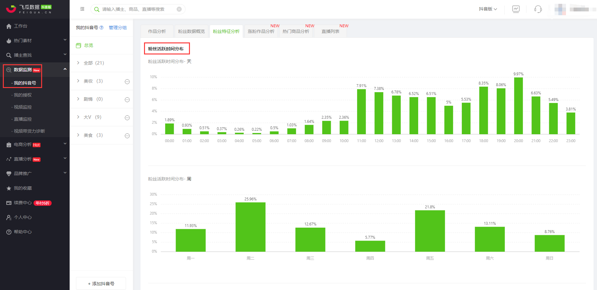
Task: Open more options for 美食 group
Action: [x=127, y=136]
